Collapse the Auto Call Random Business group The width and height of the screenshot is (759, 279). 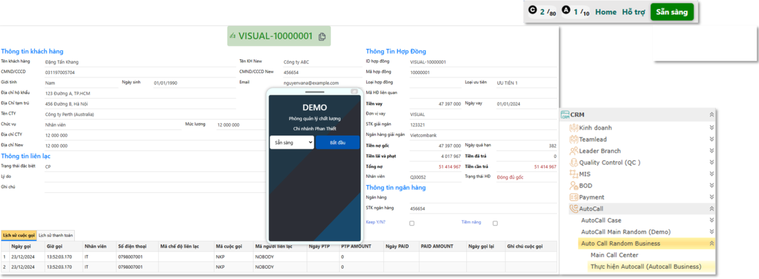pyautogui.click(x=711, y=243)
